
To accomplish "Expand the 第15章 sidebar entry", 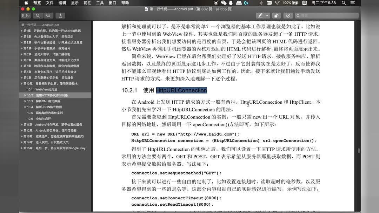I will tap(22, 148).
